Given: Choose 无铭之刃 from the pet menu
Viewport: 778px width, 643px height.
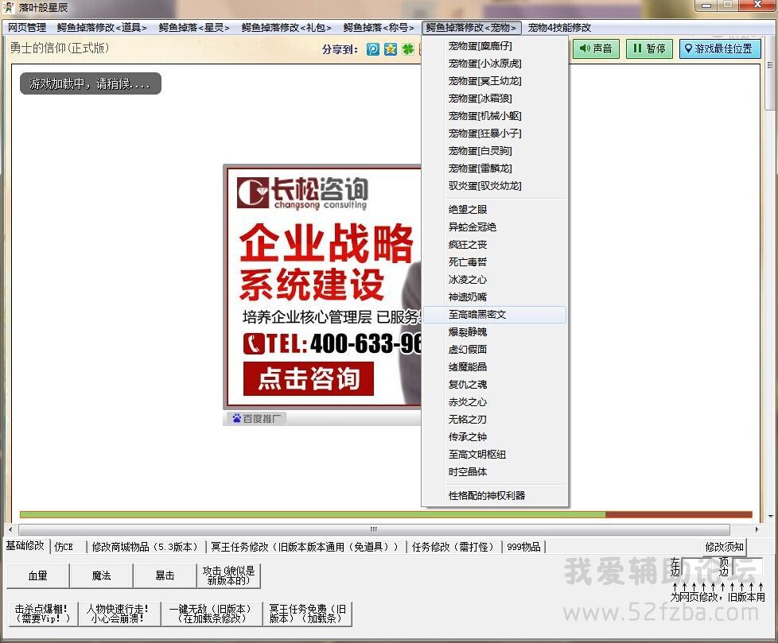Looking at the screenshot, I should pyautogui.click(x=494, y=419).
